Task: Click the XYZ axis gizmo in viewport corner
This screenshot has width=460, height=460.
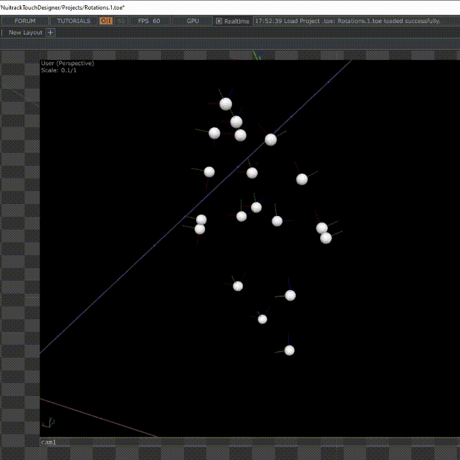Action: [x=49, y=422]
